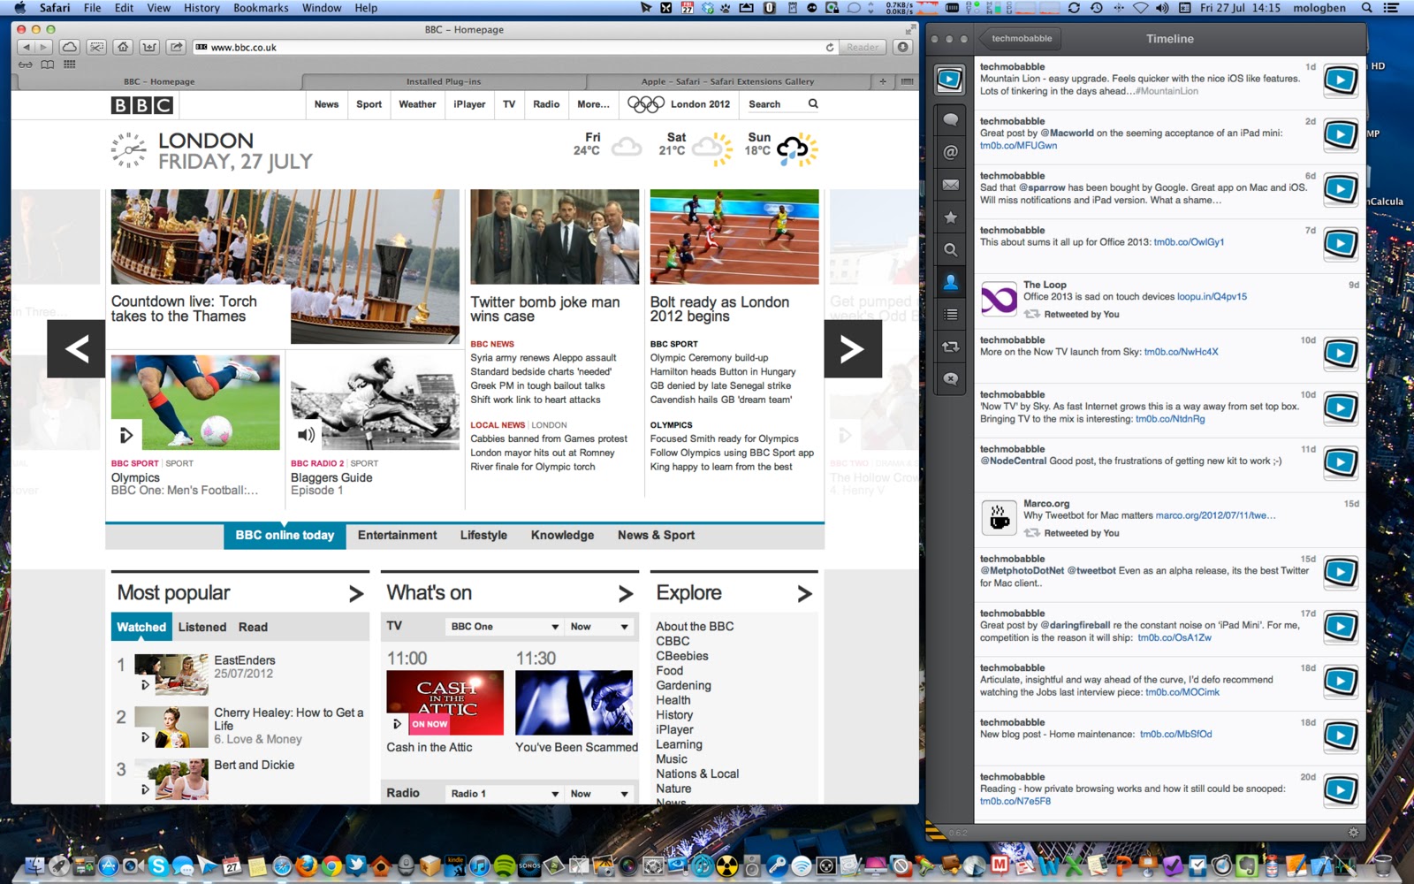
Task: Click next carousel arrow on BBC page
Action: (853, 349)
